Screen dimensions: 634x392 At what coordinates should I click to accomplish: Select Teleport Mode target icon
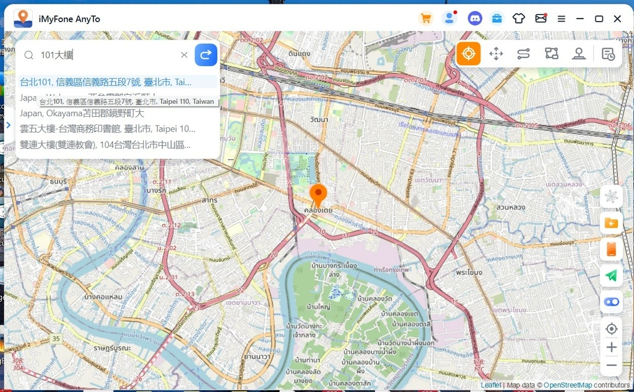(x=469, y=54)
